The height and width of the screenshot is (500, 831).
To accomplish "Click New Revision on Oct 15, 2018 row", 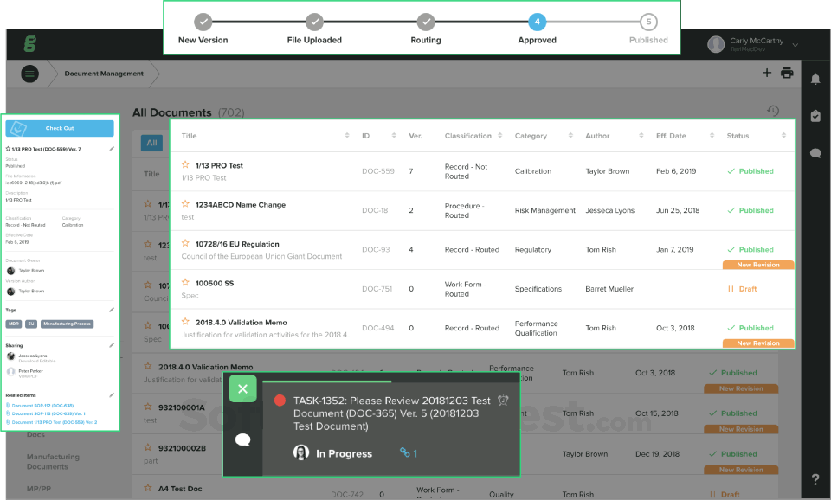I will click(x=741, y=429).
